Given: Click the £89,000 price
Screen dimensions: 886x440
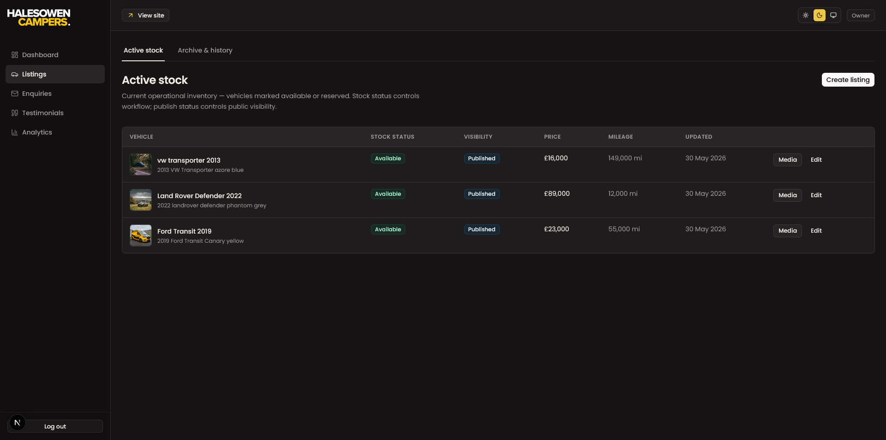Looking at the screenshot, I should click(557, 194).
